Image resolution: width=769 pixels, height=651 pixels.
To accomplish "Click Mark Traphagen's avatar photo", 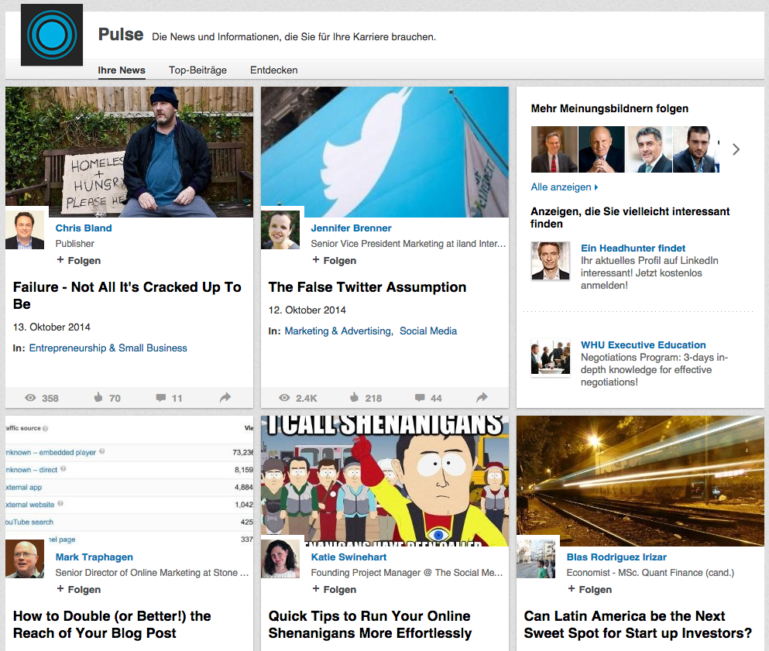I will pos(25,559).
